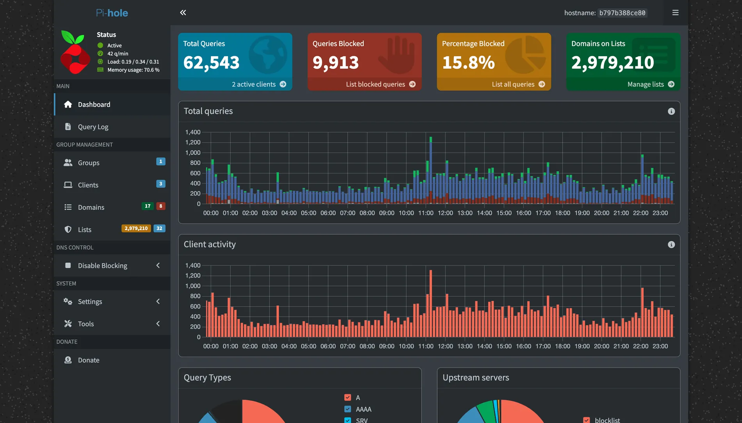
Task: Click the Client activity chart info icon
Action: click(671, 244)
